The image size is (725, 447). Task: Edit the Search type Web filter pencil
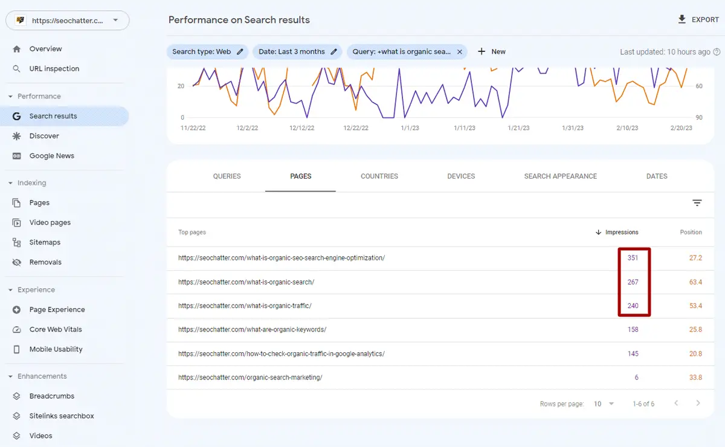tap(240, 52)
